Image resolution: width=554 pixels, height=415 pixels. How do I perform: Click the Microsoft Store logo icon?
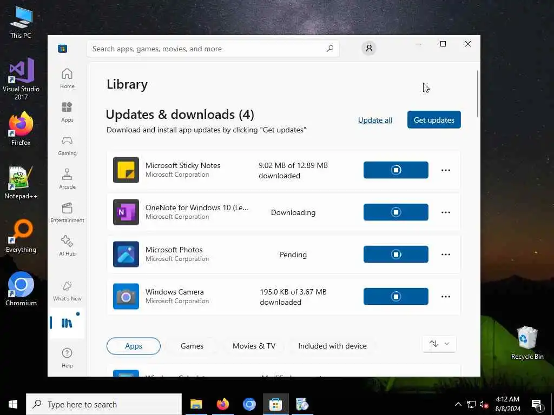click(x=63, y=48)
